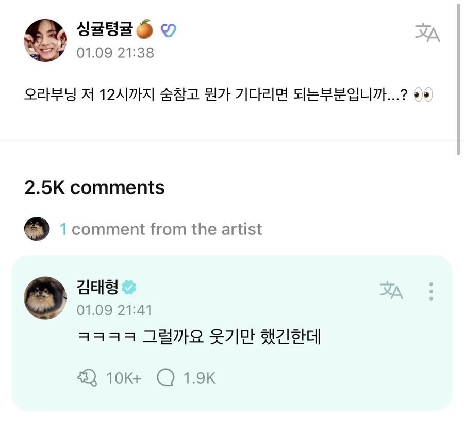Screen dimensions: 464x427
Task: Click the orange emoji next to the username
Action: (145, 30)
